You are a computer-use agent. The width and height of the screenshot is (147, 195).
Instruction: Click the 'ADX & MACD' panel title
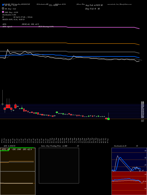(x=9, y=146)
